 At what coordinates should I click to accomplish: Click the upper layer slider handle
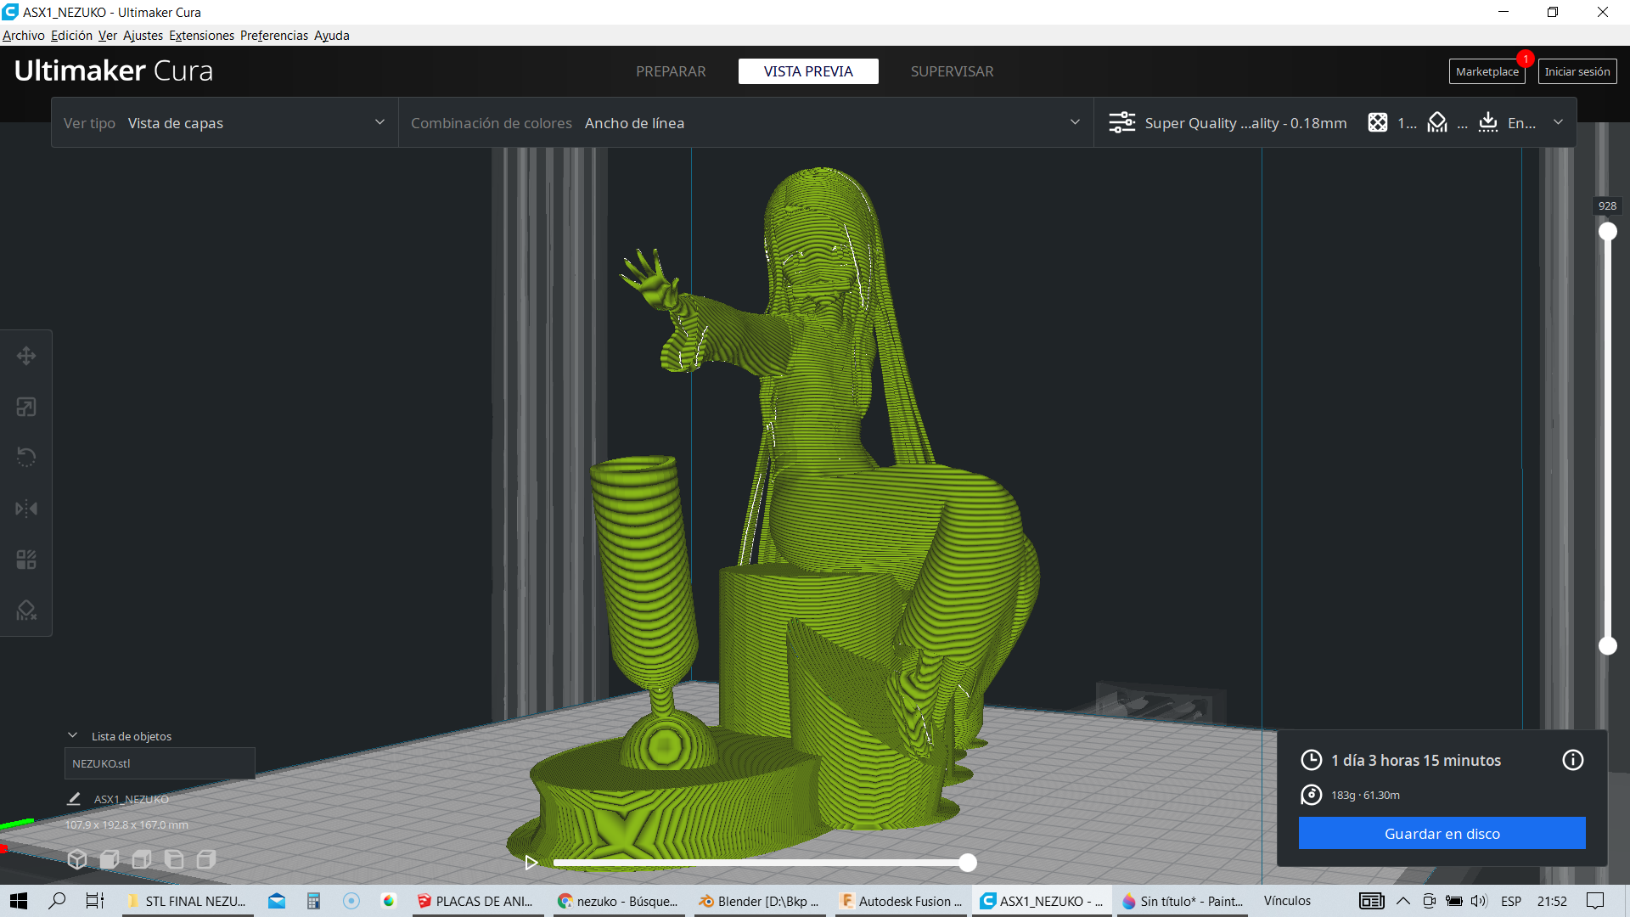[1607, 231]
